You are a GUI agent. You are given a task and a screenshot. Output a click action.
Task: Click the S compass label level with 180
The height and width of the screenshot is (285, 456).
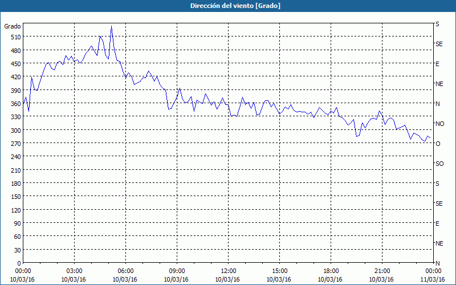click(437, 184)
